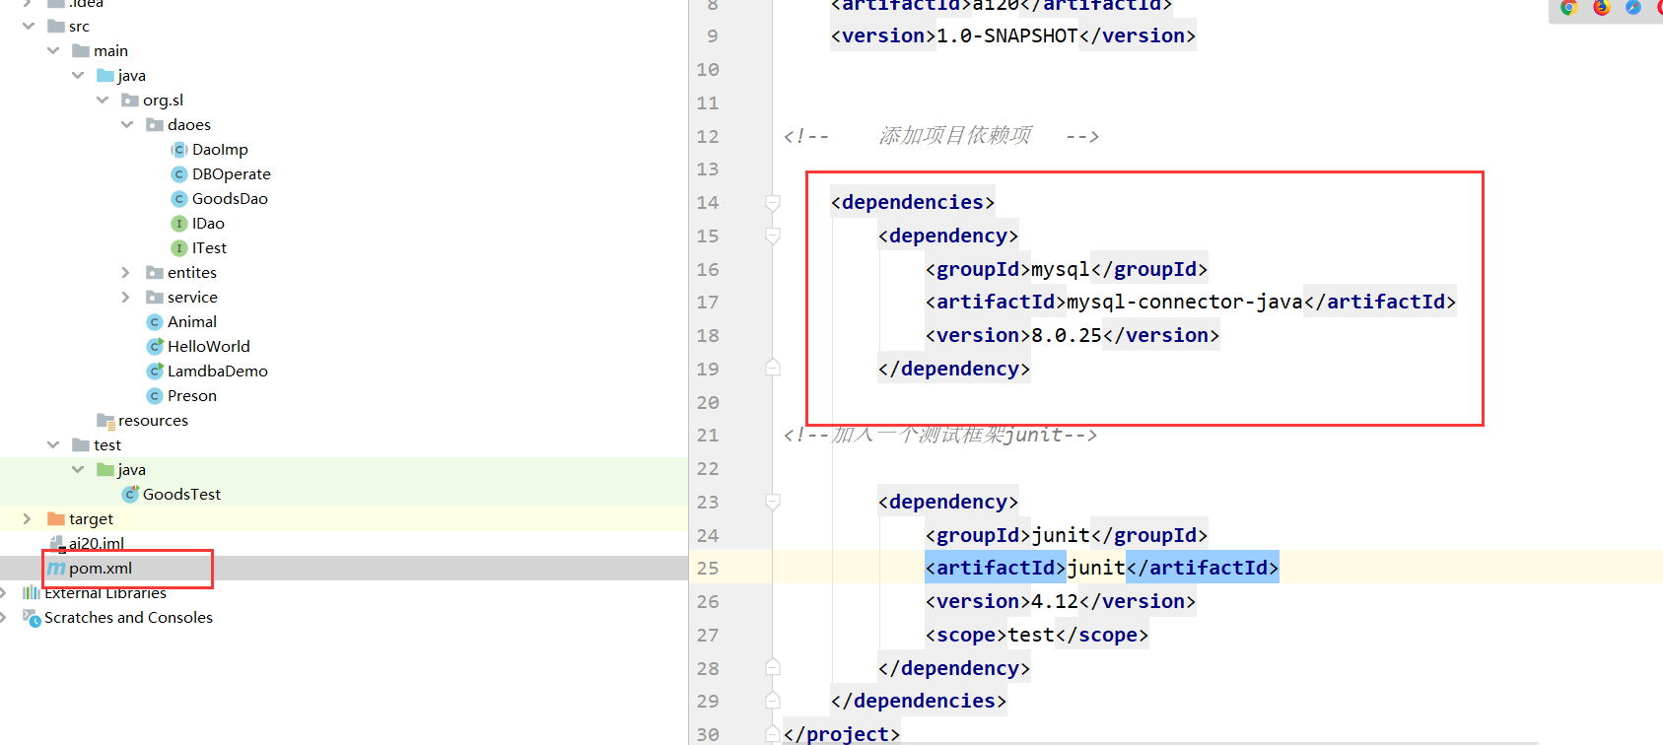Select DBOperate in the project tree
Viewport: 1663px width, 745px height.
point(232,174)
